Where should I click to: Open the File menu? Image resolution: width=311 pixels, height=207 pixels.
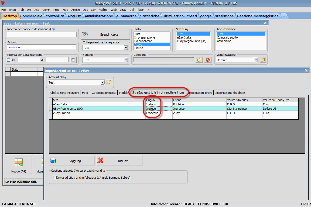4,10
